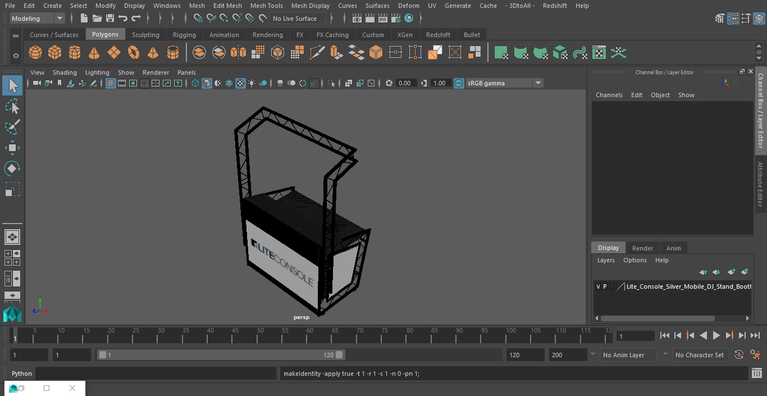The image size is (767, 396).
Task: Toggle textured display in viewport
Action: coord(240,83)
